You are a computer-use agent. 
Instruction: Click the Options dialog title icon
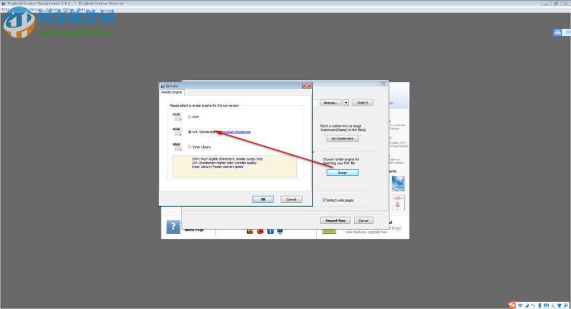tap(162, 86)
